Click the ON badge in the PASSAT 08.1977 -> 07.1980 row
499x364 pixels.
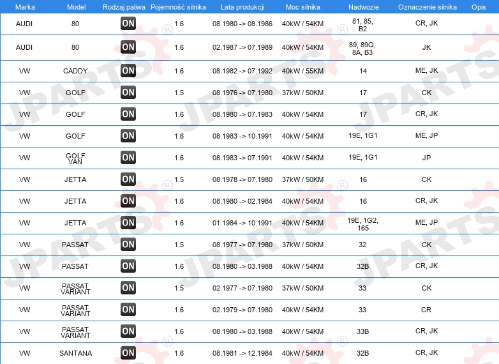(128, 244)
